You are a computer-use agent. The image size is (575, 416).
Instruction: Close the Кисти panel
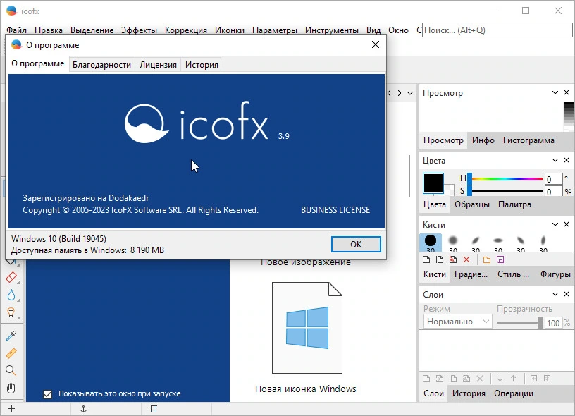(567, 224)
